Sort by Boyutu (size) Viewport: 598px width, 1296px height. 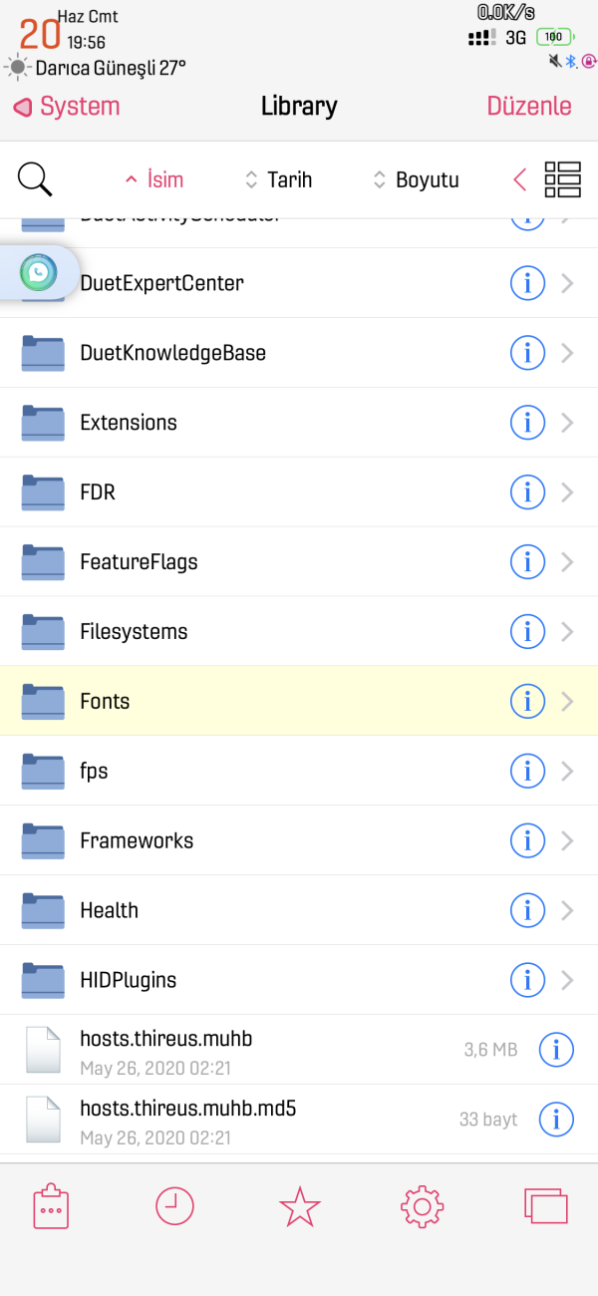click(x=417, y=179)
